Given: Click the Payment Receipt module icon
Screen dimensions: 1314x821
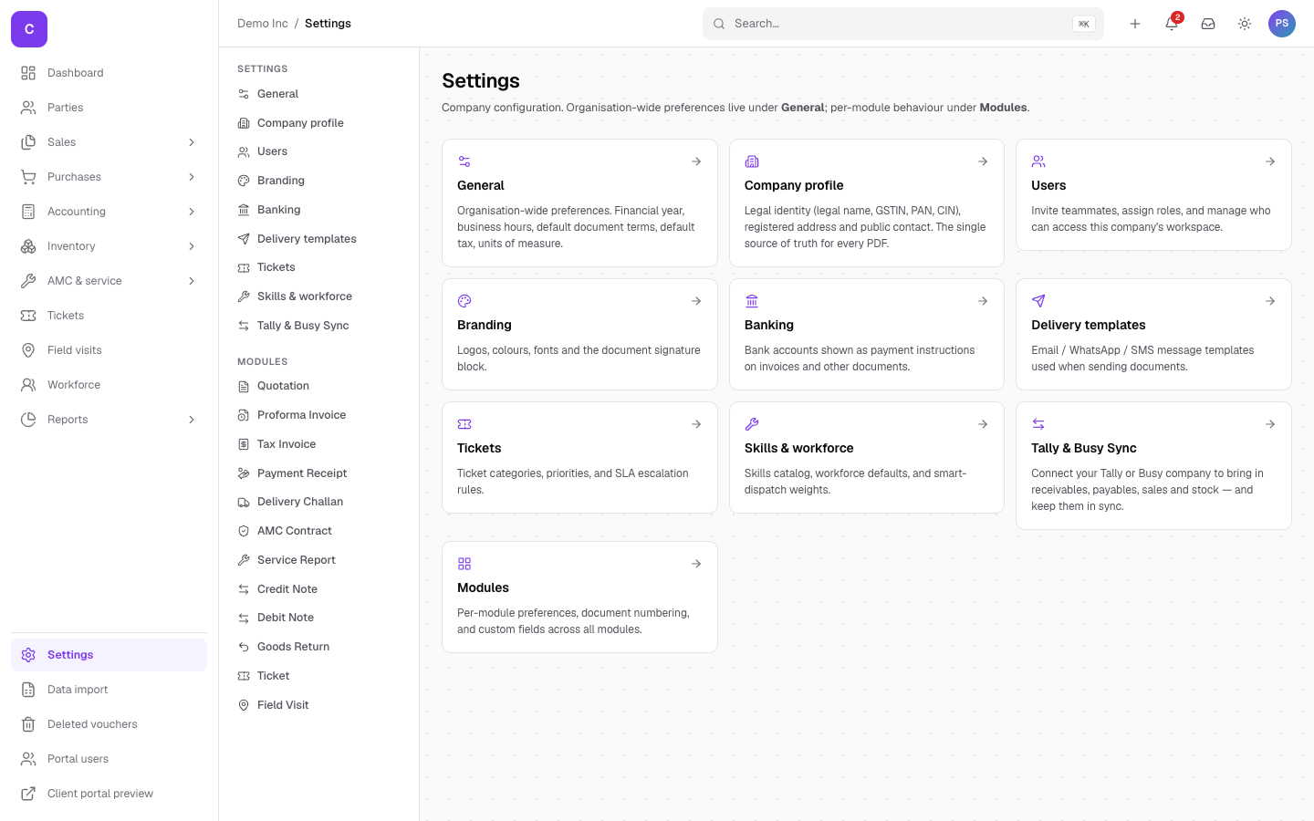Looking at the screenshot, I should pos(244,473).
